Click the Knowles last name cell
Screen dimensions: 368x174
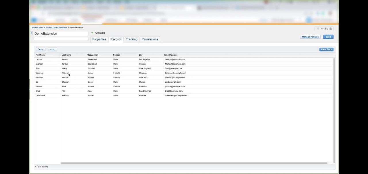[x=65, y=73]
